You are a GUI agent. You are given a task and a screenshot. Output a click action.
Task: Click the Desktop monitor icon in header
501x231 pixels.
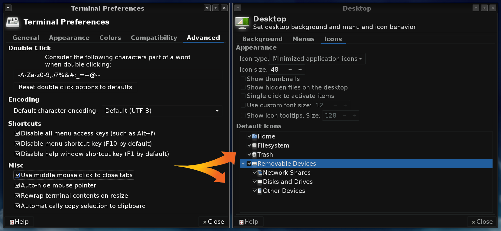242,23
